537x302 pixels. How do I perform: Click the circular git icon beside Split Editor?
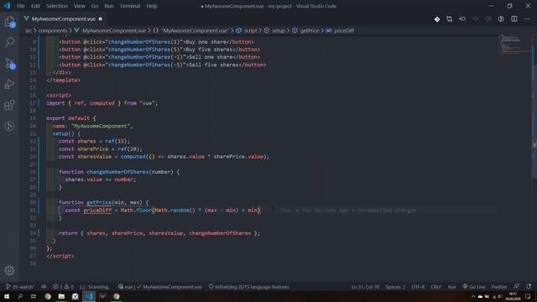501,19
